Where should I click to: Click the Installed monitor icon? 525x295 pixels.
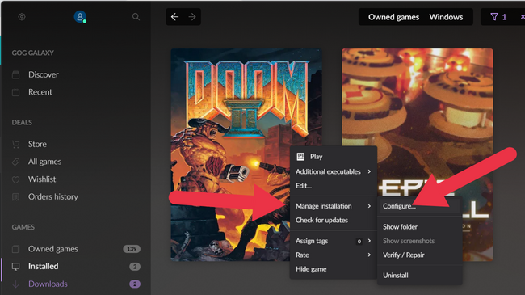(15, 267)
